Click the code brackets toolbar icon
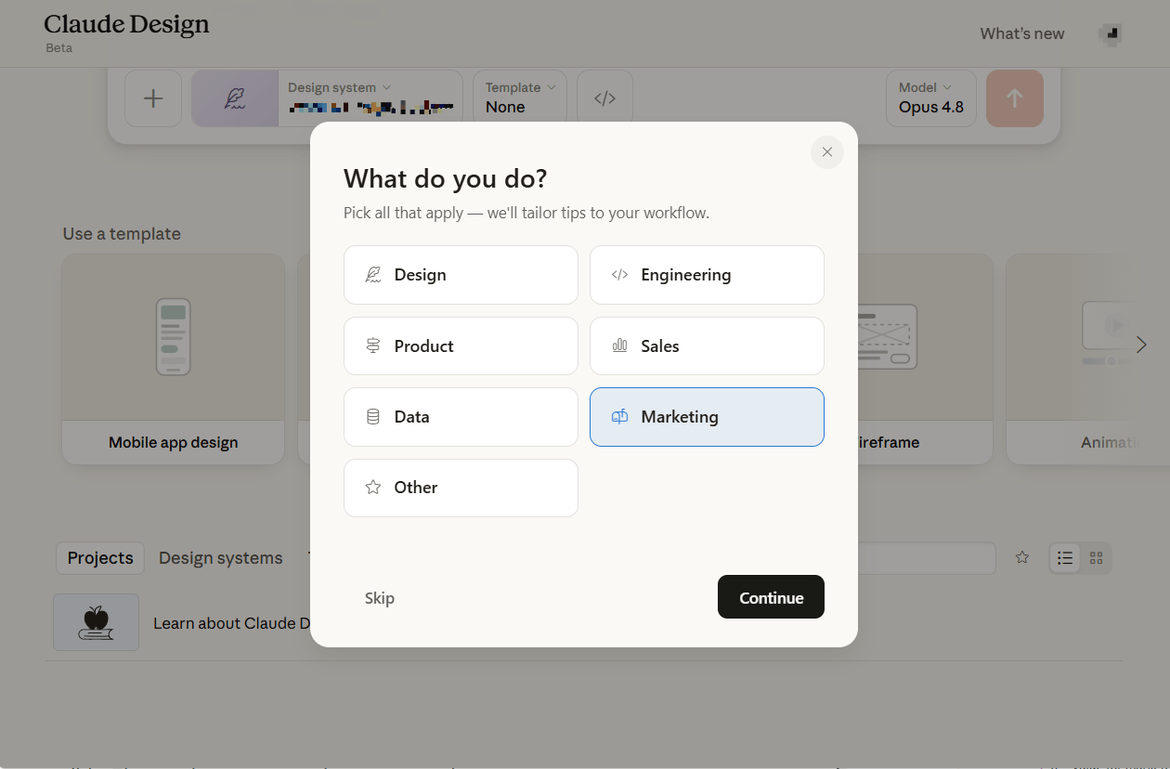Viewport: 1170px width, 769px height. [604, 98]
